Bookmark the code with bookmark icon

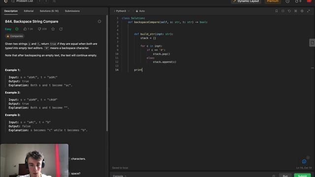pos(277,11)
